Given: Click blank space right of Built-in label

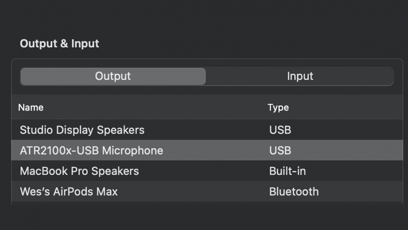Looking at the screenshot, I should 355,171.
